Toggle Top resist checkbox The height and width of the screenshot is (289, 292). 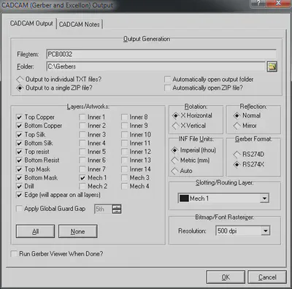tap(19, 152)
